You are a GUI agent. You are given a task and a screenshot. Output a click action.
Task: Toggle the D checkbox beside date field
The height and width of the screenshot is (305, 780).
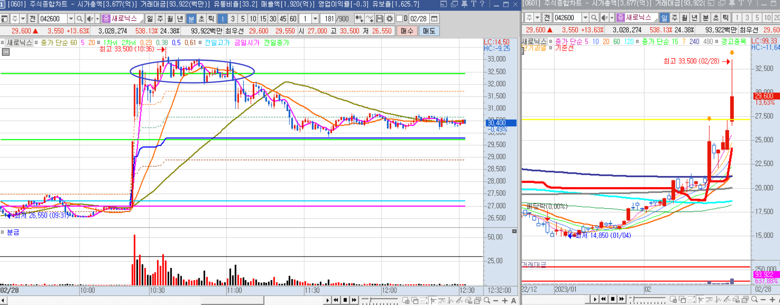point(399,19)
